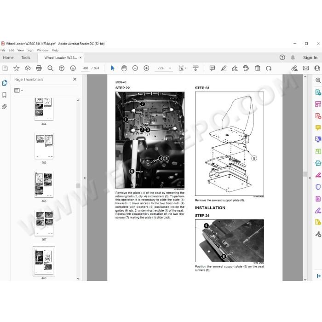The width and height of the screenshot is (322, 322).
Task: Select the page 466 thumbnail
Action: [x=44, y=184]
